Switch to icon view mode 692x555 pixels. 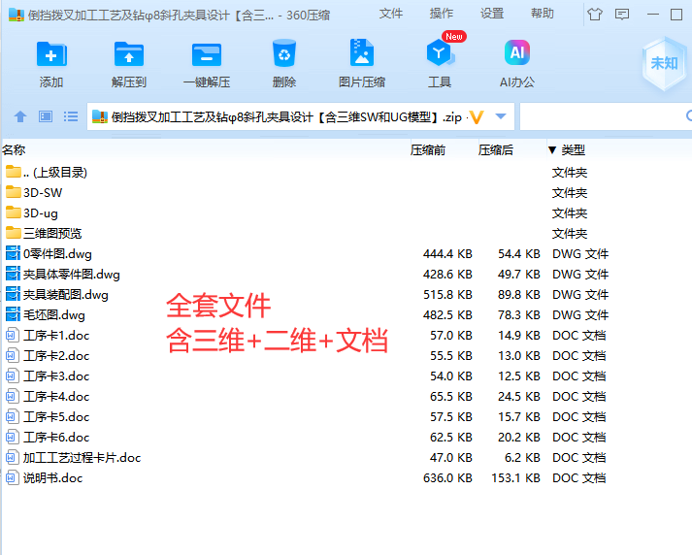(46, 116)
